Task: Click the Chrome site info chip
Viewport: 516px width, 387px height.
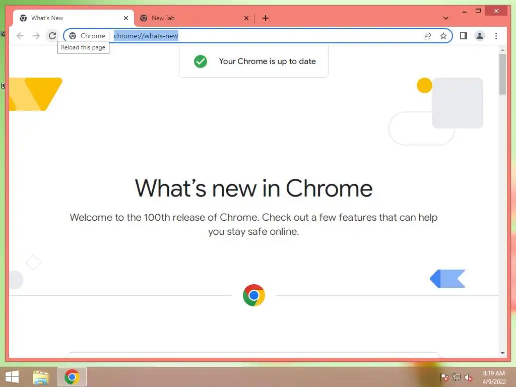Action: (87, 36)
